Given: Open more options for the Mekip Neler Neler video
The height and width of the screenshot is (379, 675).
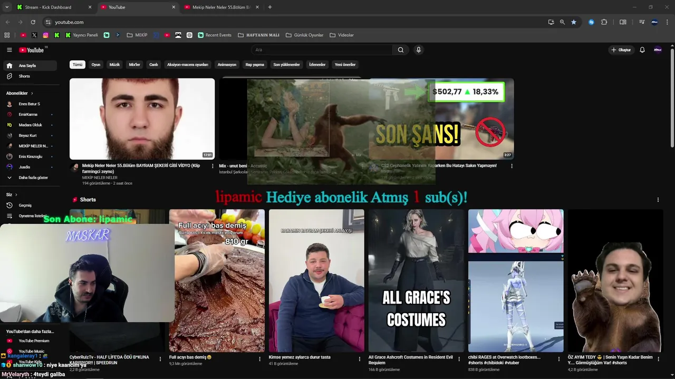Looking at the screenshot, I should (213, 166).
